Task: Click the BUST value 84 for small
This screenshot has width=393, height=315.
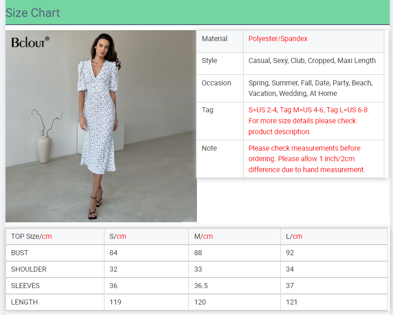Action: pos(114,253)
